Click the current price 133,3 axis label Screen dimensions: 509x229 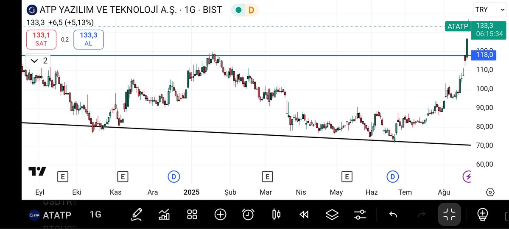click(488, 30)
